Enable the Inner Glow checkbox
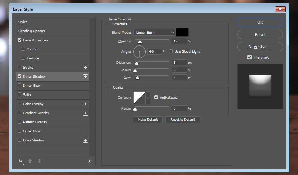This screenshot has width=298, height=175. (x=19, y=85)
